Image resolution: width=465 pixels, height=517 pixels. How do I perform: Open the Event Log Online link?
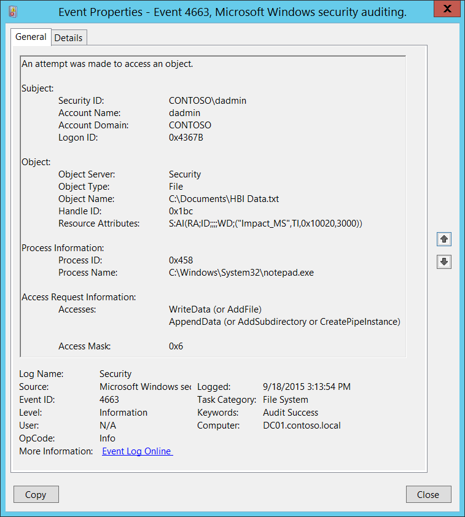pyautogui.click(x=137, y=451)
